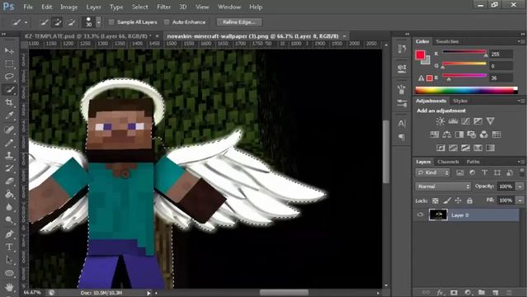
Task: Add a Black & White adjustment
Action: click(460, 134)
